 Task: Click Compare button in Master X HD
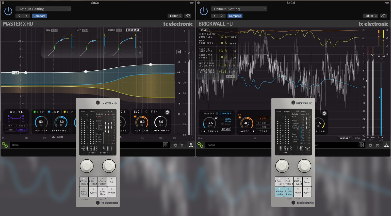coord(39,16)
